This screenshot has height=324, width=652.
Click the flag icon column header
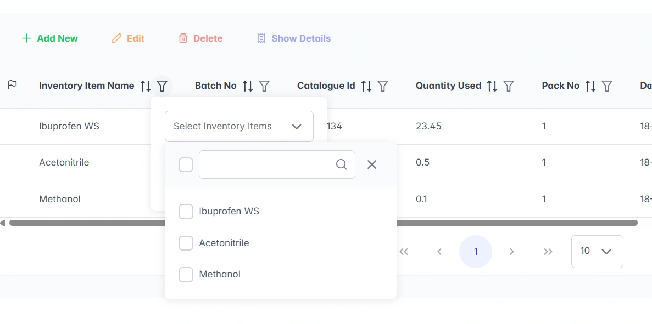click(12, 85)
